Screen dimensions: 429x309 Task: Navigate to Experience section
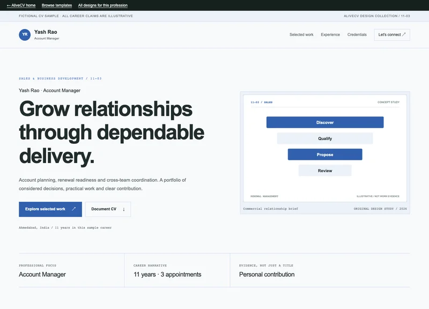[x=330, y=35]
